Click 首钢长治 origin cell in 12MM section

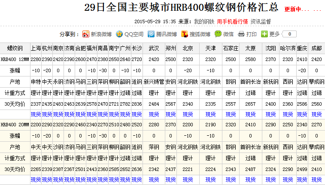click(x=250, y=82)
